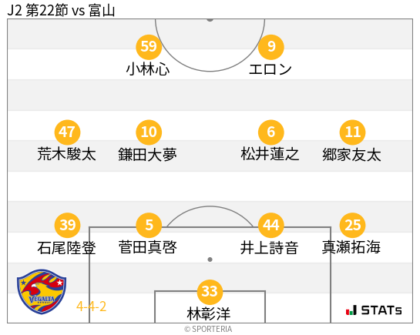Click the 4-4-2 formation label
Screen dimensions: 420x335
[92, 307]
